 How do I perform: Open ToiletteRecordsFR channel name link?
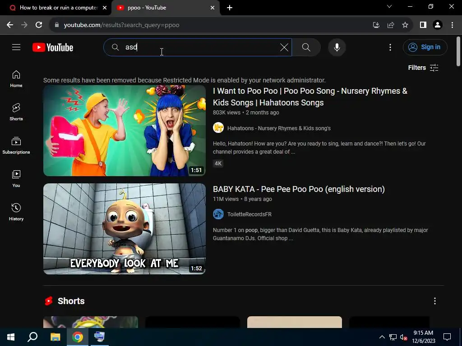click(249, 214)
